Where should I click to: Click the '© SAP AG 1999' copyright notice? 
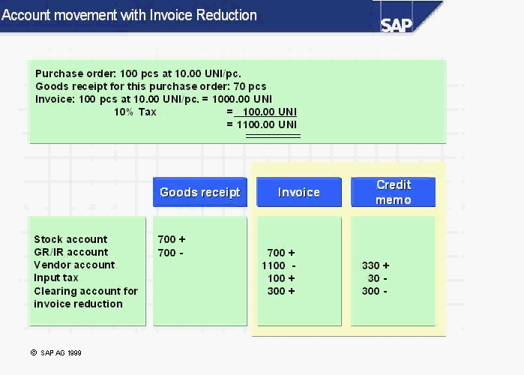pyautogui.click(x=55, y=353)
